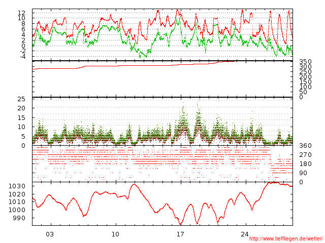Screen dimensions: 325x243
Task: Click the 150 rainfall axis label
Action: point(305,82)
